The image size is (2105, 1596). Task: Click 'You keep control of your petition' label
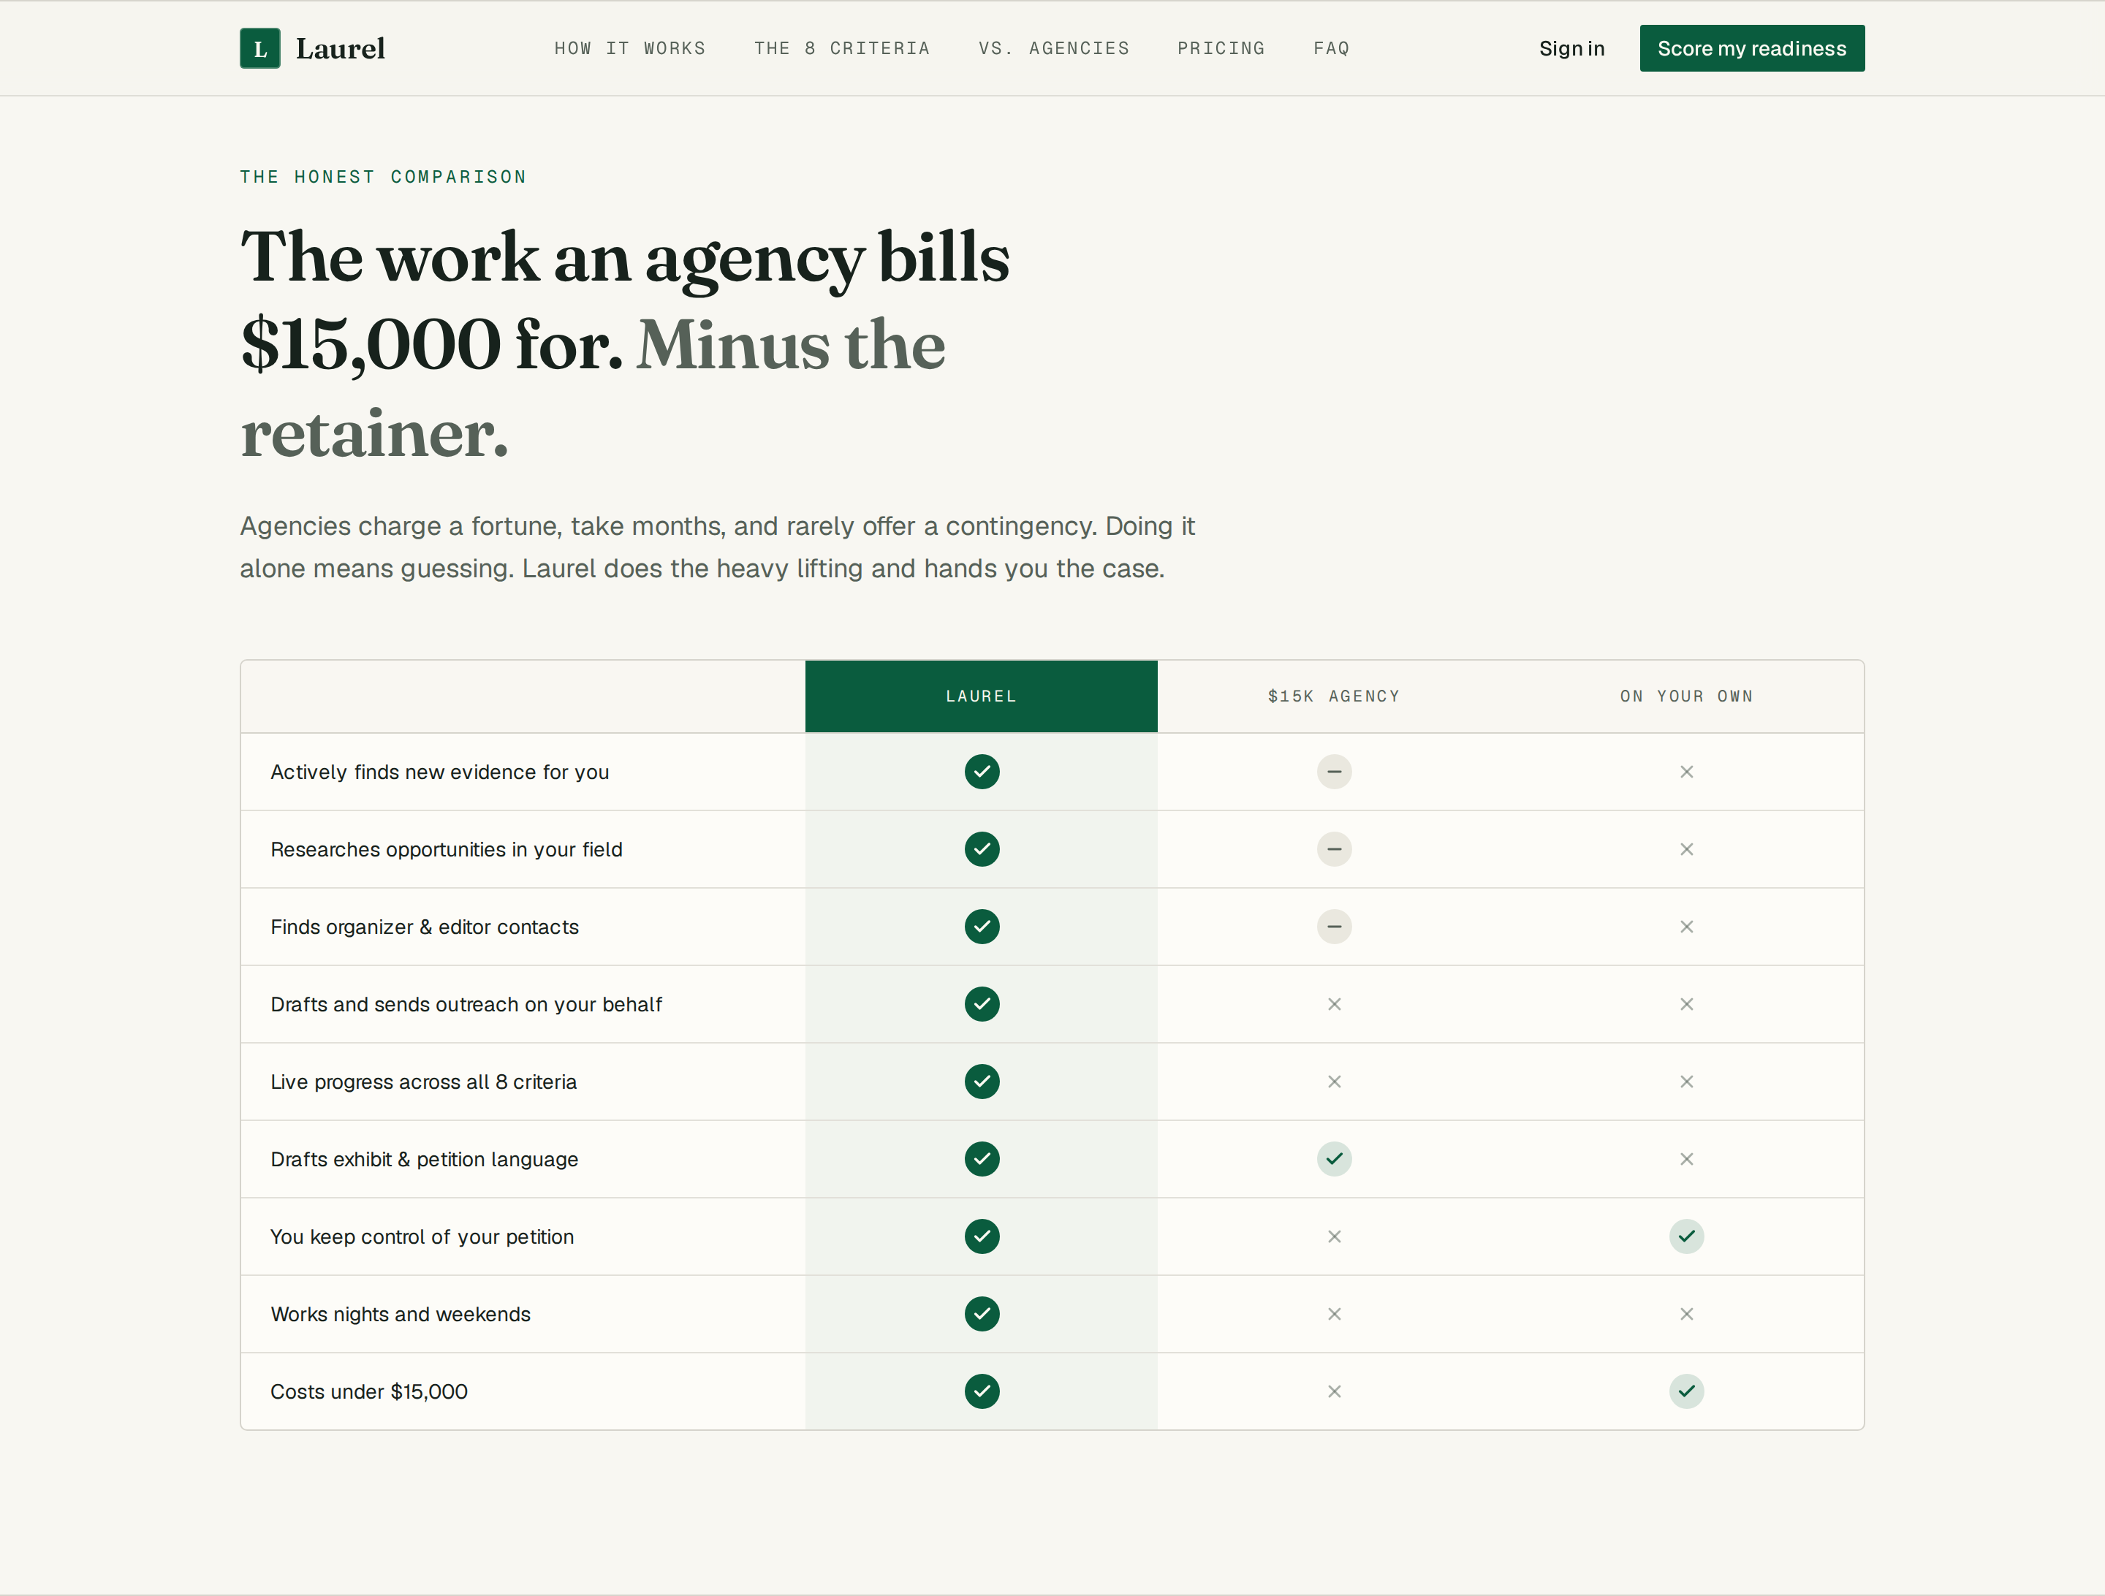(422, 1236)
